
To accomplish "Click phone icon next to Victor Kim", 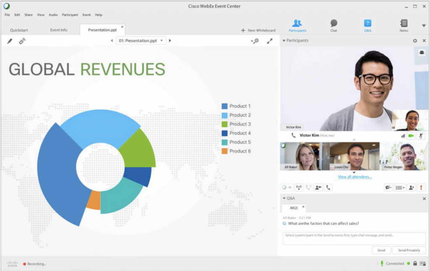I will (x=294, y=135).
